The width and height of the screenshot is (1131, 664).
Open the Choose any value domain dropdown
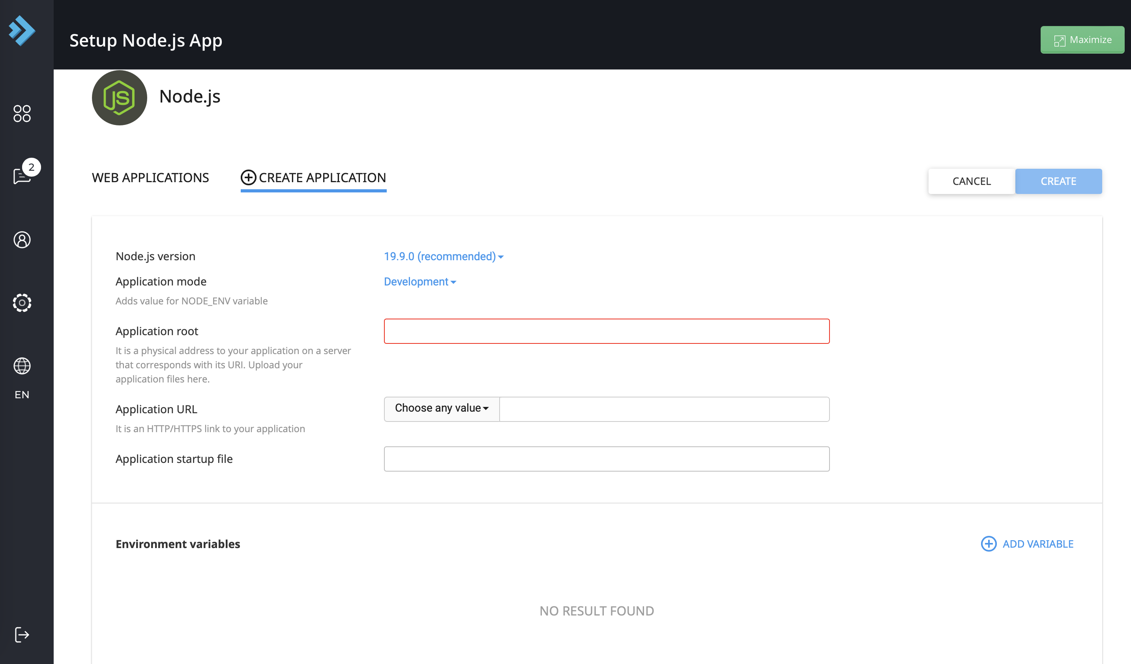point(442,408)
